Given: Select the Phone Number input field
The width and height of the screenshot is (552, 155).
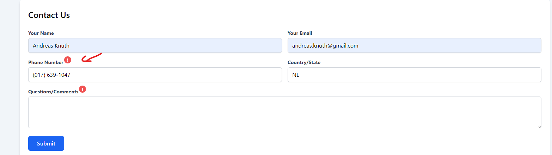Looking at the screenshot, I should click(155, 75).
